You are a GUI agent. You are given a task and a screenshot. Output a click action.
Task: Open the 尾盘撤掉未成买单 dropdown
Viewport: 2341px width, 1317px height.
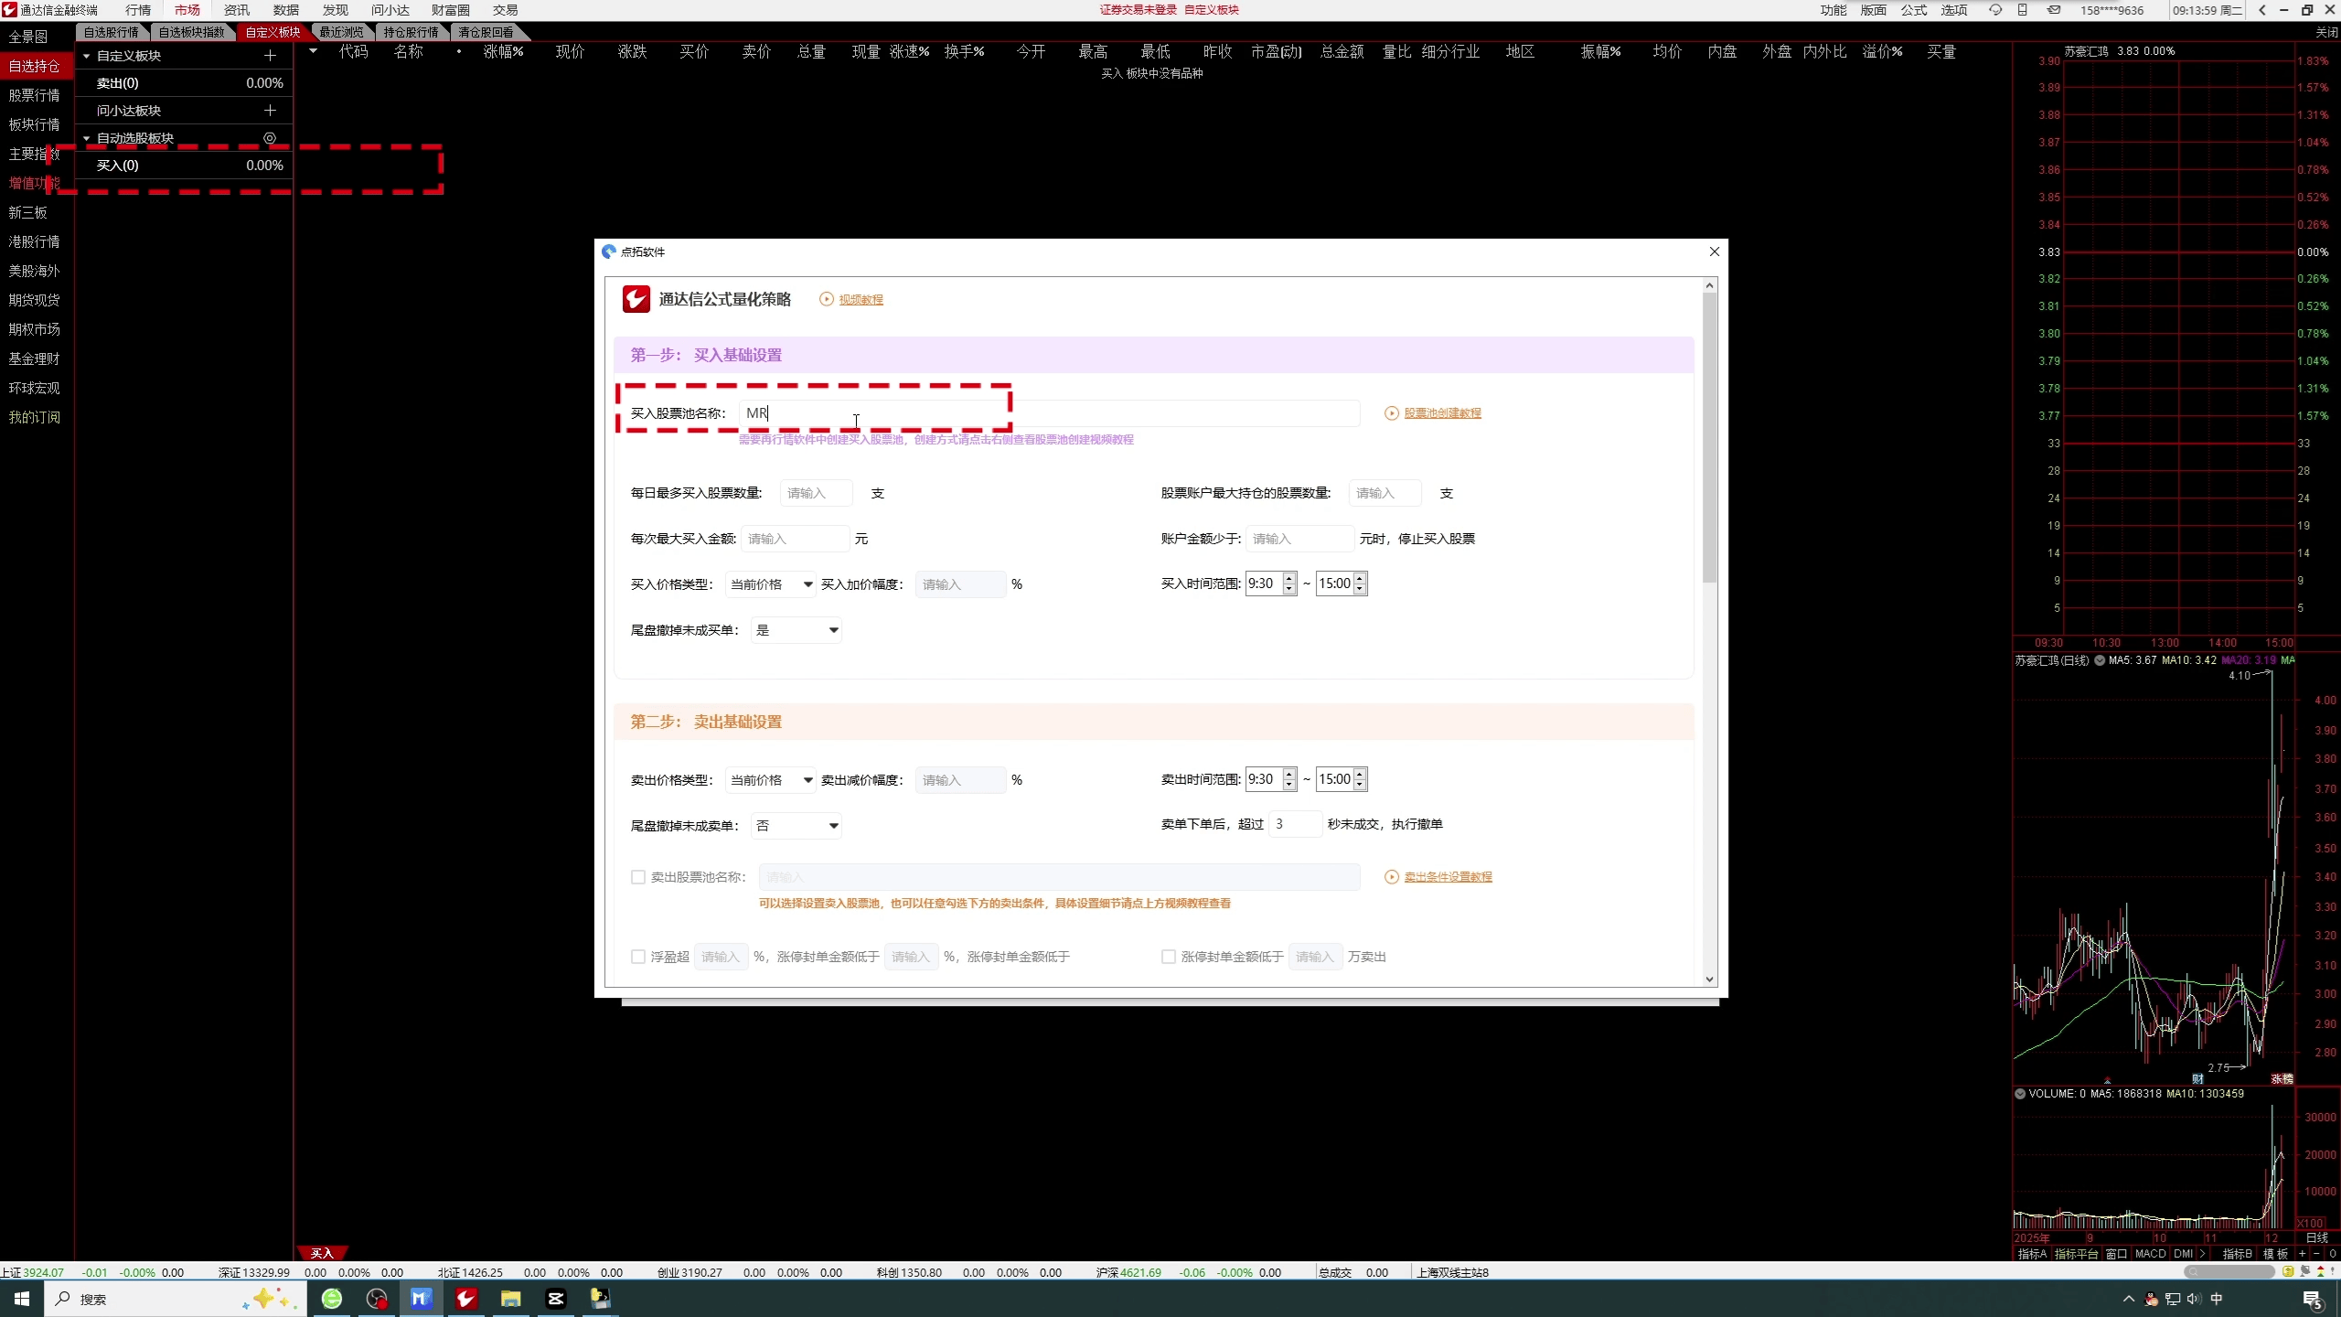pyautogui.click(x=796, y=630)
